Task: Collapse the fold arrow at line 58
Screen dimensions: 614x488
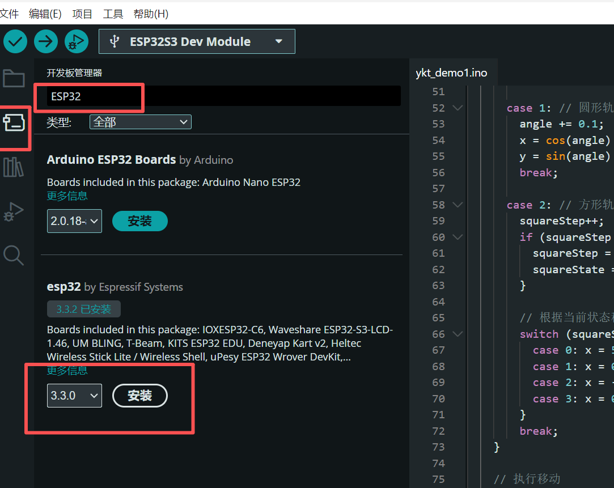Action: (x=458, y=205)
